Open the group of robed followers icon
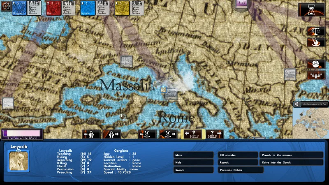This screenshot has height=185, width=329. [316, 75]
